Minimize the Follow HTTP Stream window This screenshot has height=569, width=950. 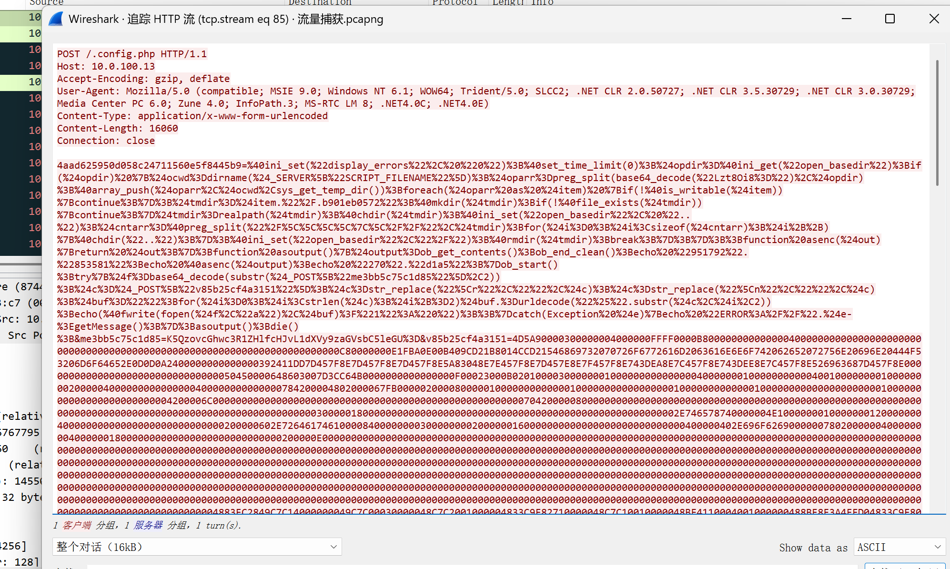(847, 19)
